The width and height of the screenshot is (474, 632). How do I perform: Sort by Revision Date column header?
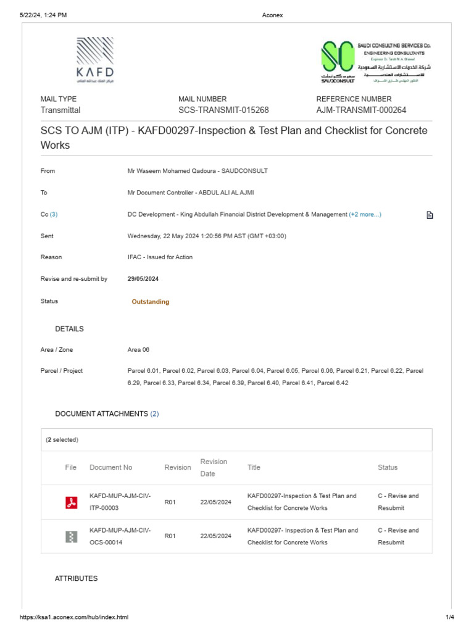coord(214,468)
